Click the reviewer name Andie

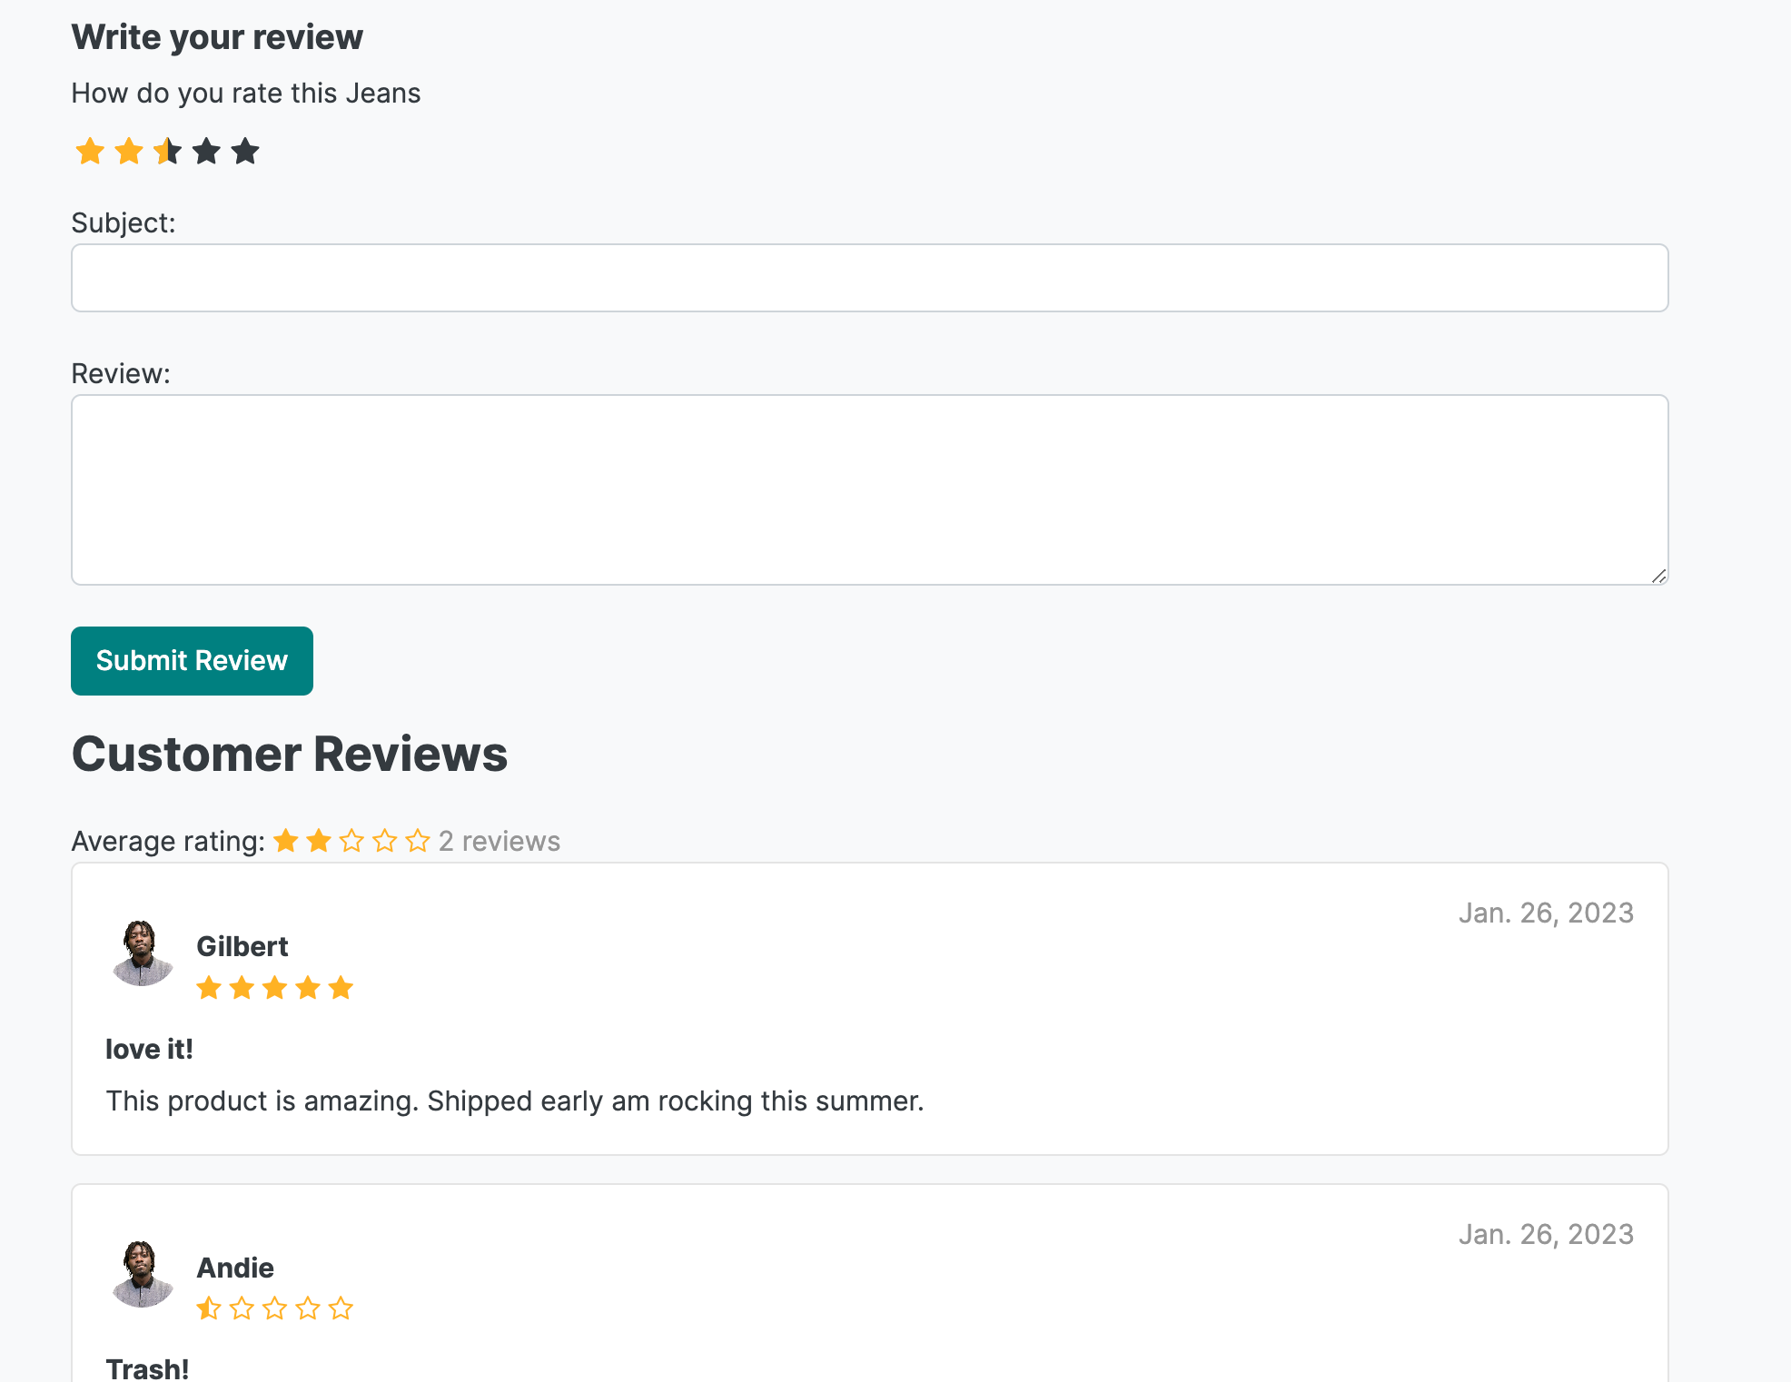(x=235, y=1268)
